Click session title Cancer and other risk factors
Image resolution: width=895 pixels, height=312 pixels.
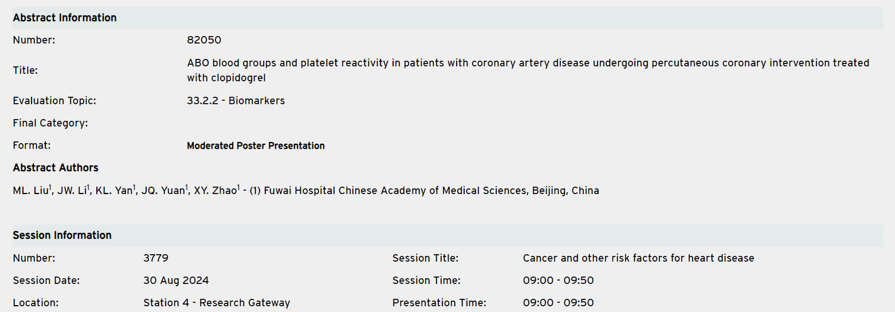[638, 258]
